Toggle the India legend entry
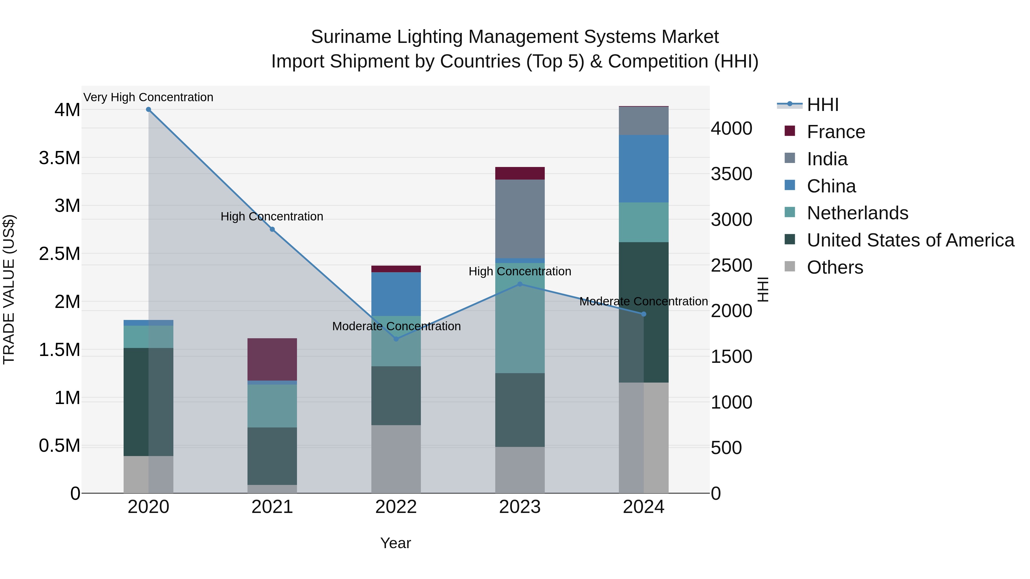1030x579 pixels. point(816,159)
